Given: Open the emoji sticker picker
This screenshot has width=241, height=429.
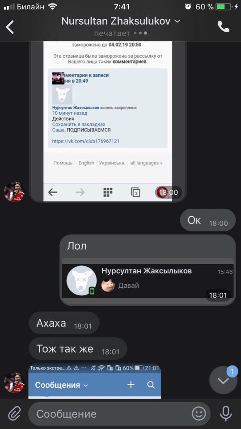Looking at the screenshot, I should coord(199,414).
